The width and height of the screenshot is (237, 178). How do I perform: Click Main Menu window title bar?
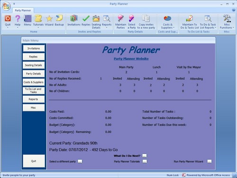(x=118, y=40)
